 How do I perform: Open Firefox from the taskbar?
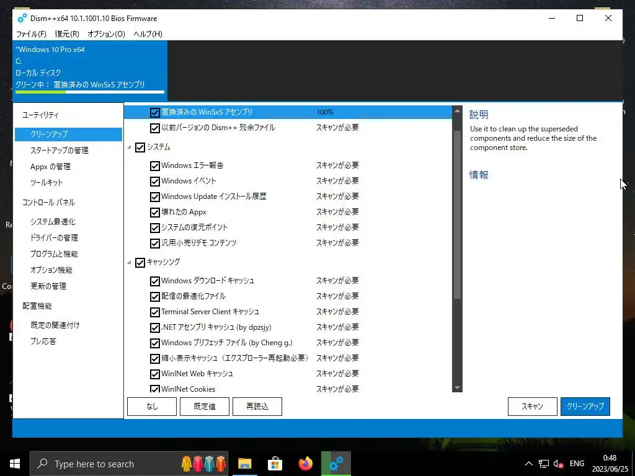(305, 464)
